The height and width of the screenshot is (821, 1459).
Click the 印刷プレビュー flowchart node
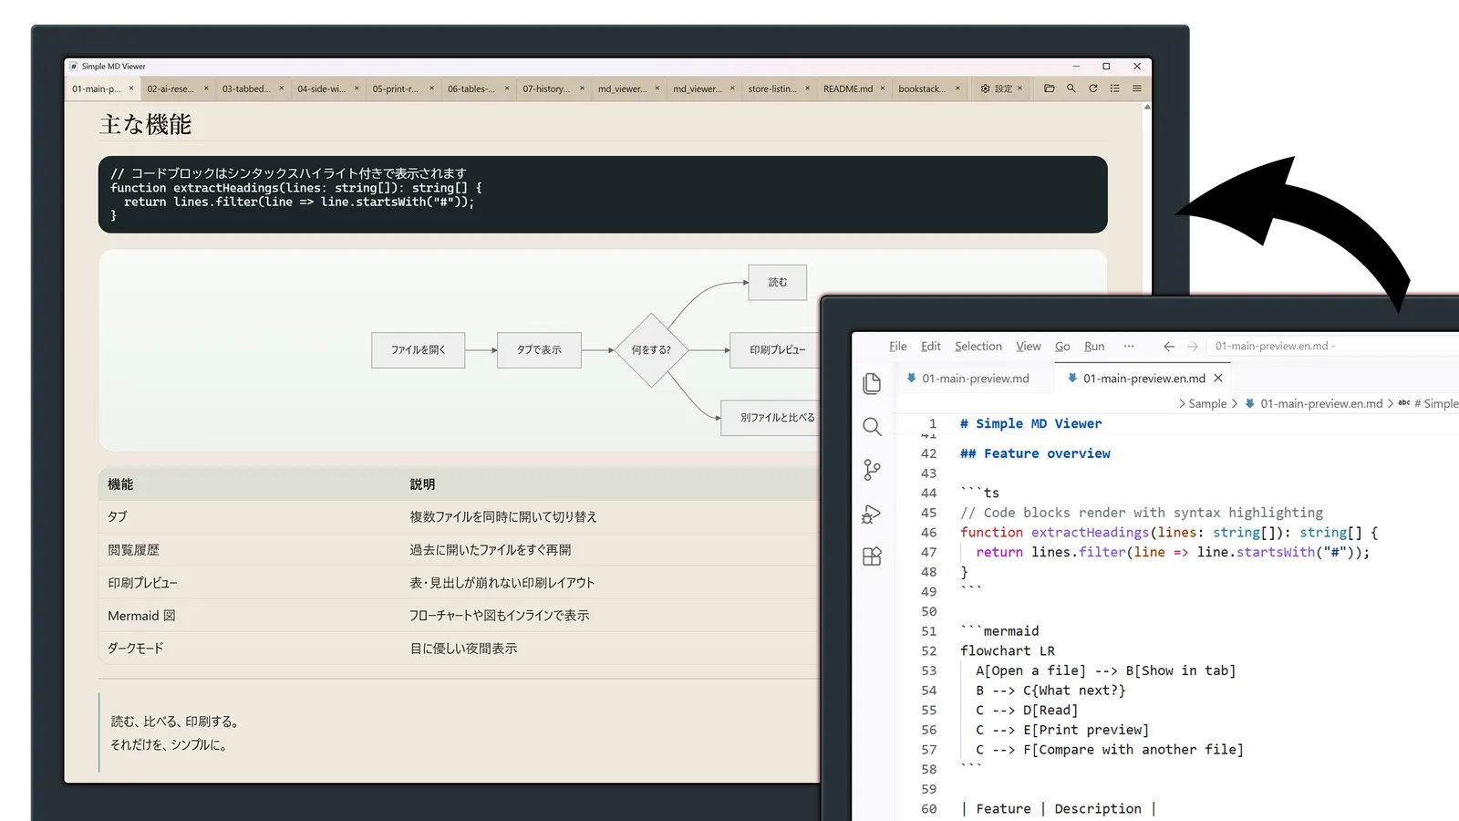click(775, 350)
